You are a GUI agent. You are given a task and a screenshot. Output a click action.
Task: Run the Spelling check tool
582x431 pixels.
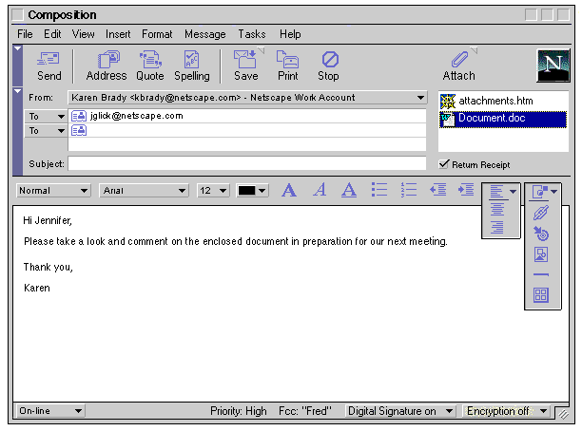coord(191,65)
